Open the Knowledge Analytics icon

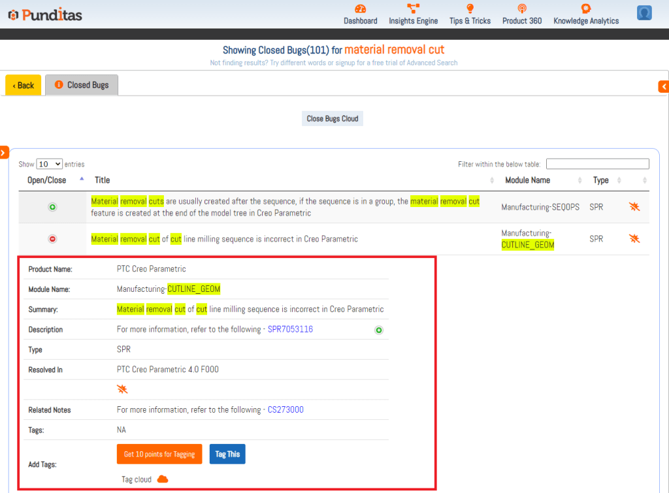[585, 9]
